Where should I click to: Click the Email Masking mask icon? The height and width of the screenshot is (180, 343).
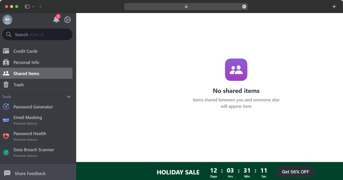(6, 120)
